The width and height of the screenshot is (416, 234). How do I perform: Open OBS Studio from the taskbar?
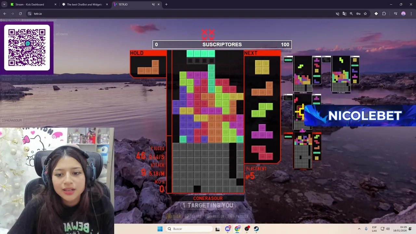(247, 229)
